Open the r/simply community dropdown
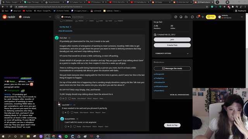248x139 pixels. click(35, 17)
